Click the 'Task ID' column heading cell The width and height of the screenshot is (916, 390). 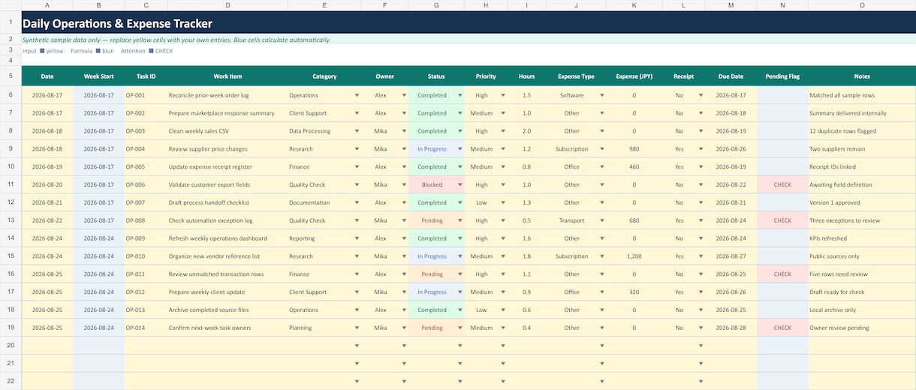tap(146, 76)
